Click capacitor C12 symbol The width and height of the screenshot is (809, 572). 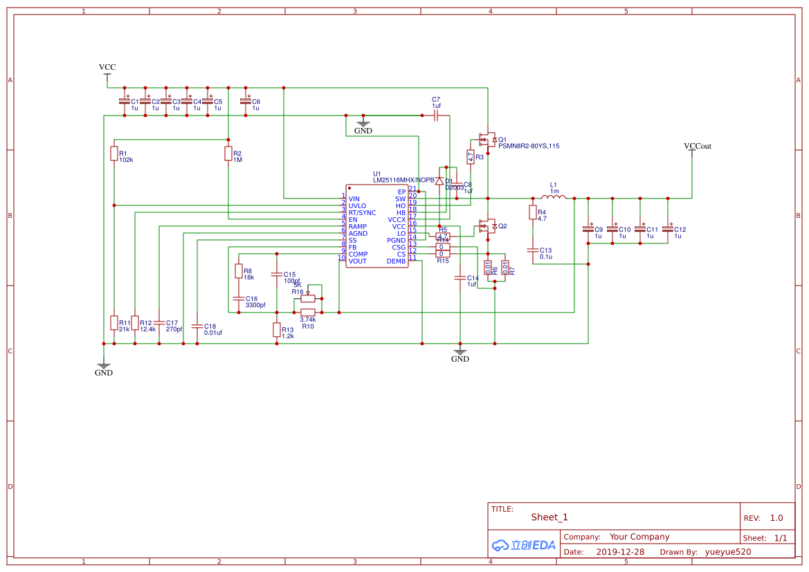668,228
